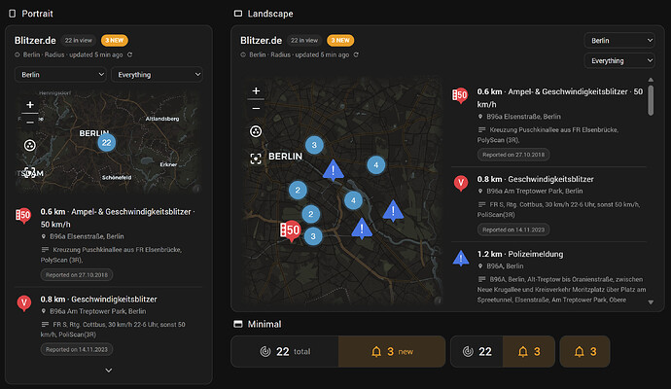Click the compact '22' count segment

(477, 352)
